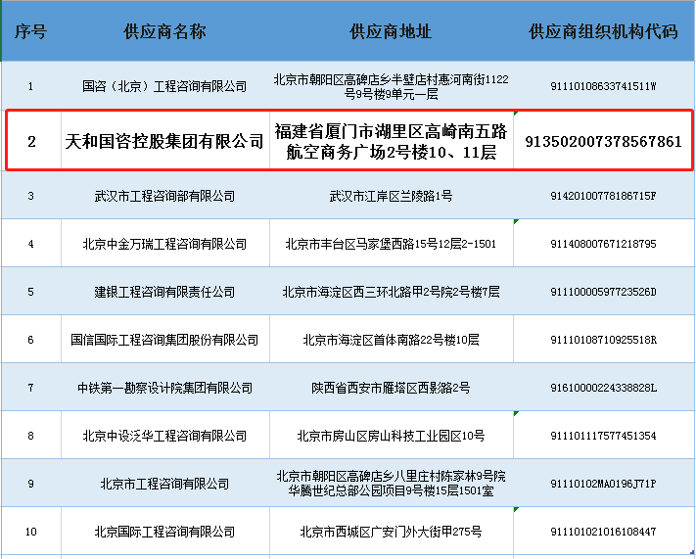
Task: Select address cell 北京市海淀区首体南路22号楼10层
Action: 391,340
